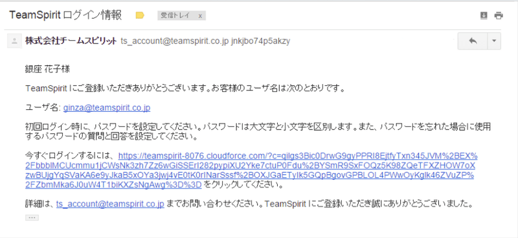Click the greeting 銀座 花子様
Screen dimensions: 518x238
[x=47, y=70]
